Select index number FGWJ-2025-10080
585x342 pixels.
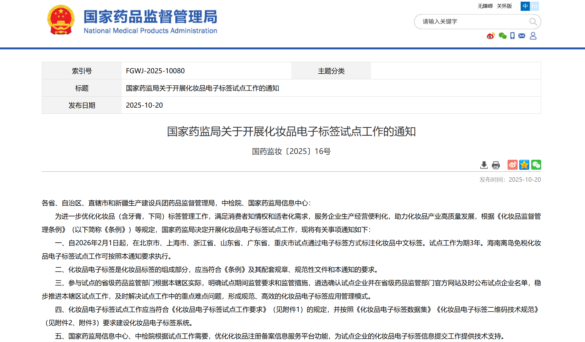coord(155,71)
